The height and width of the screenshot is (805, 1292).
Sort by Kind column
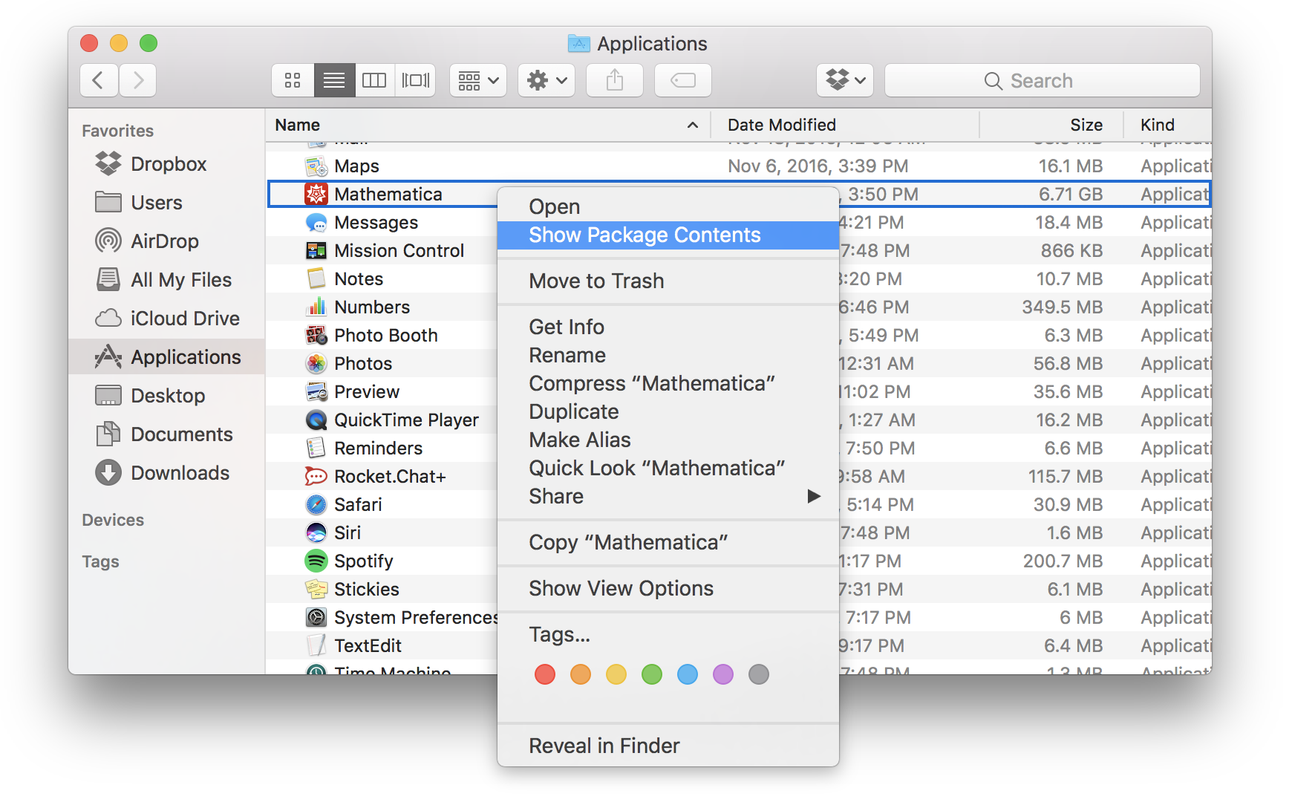click(1168, 125)
